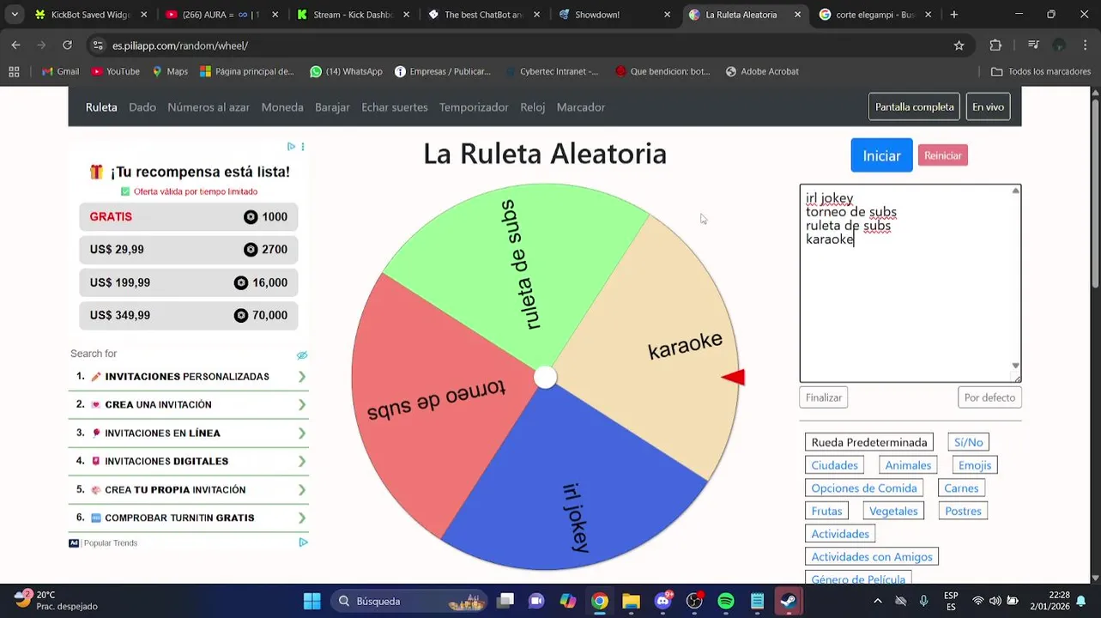Screen dimensions: 1101x618
Task: Select the Vegetales preset
Action: click(x=893, y=511)
